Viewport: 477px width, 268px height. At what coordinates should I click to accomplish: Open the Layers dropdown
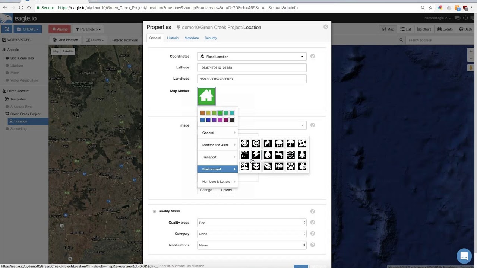[x=95, y=40]
